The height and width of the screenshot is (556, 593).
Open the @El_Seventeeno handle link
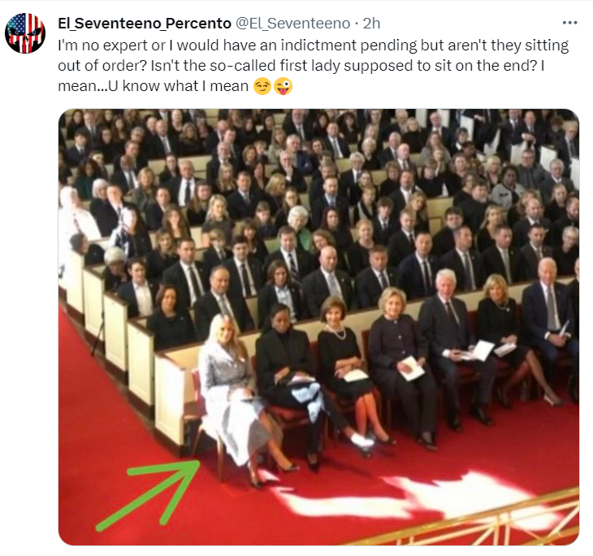click(x=293, y=24)
